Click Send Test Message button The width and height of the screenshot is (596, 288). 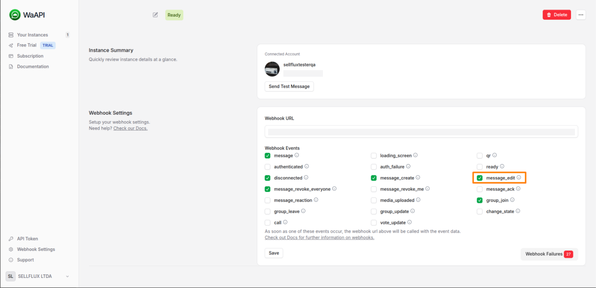289,86
